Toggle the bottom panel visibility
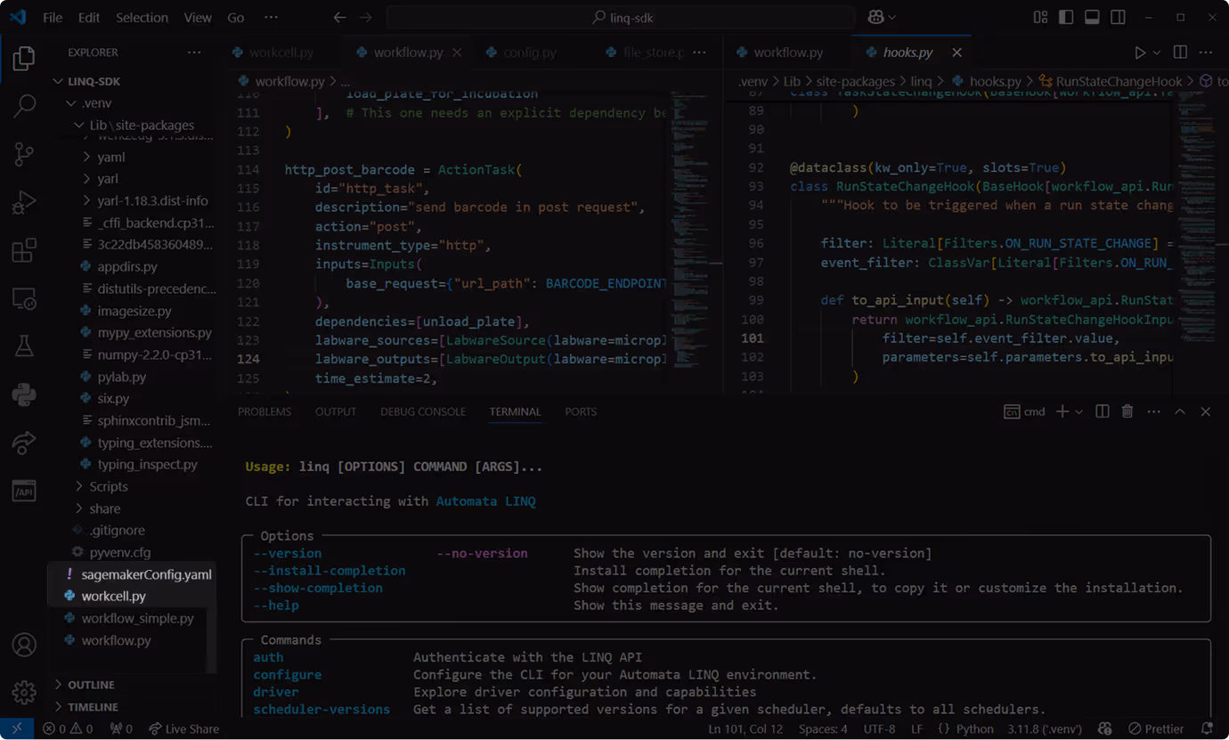The image size is (1229, 740). 1092,16
